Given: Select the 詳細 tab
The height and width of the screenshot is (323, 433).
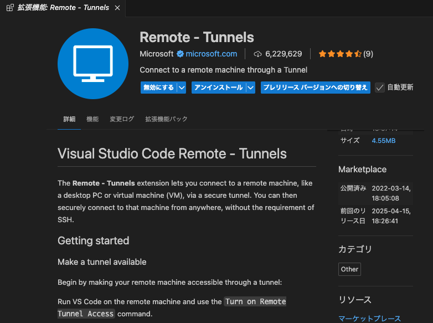Looking at the screenshot, I should (x=69, y=119).
